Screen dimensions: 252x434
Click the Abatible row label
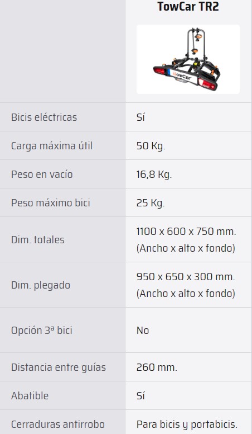pos(30,396)
